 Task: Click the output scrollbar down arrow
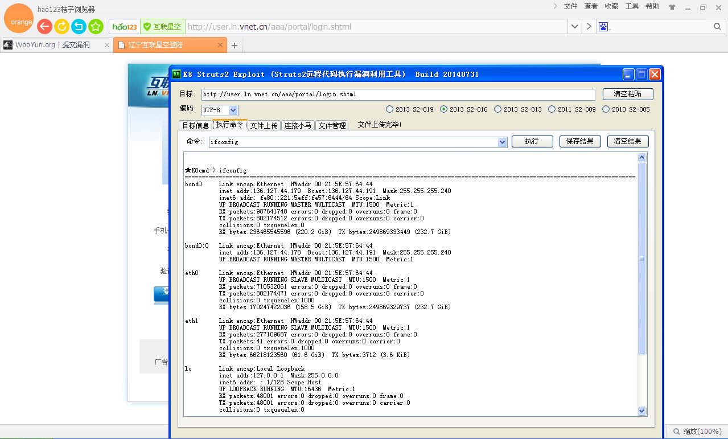coord(642,411)
